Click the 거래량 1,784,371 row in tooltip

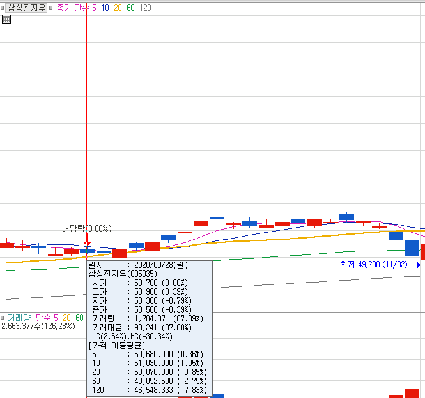coord(148,318)
